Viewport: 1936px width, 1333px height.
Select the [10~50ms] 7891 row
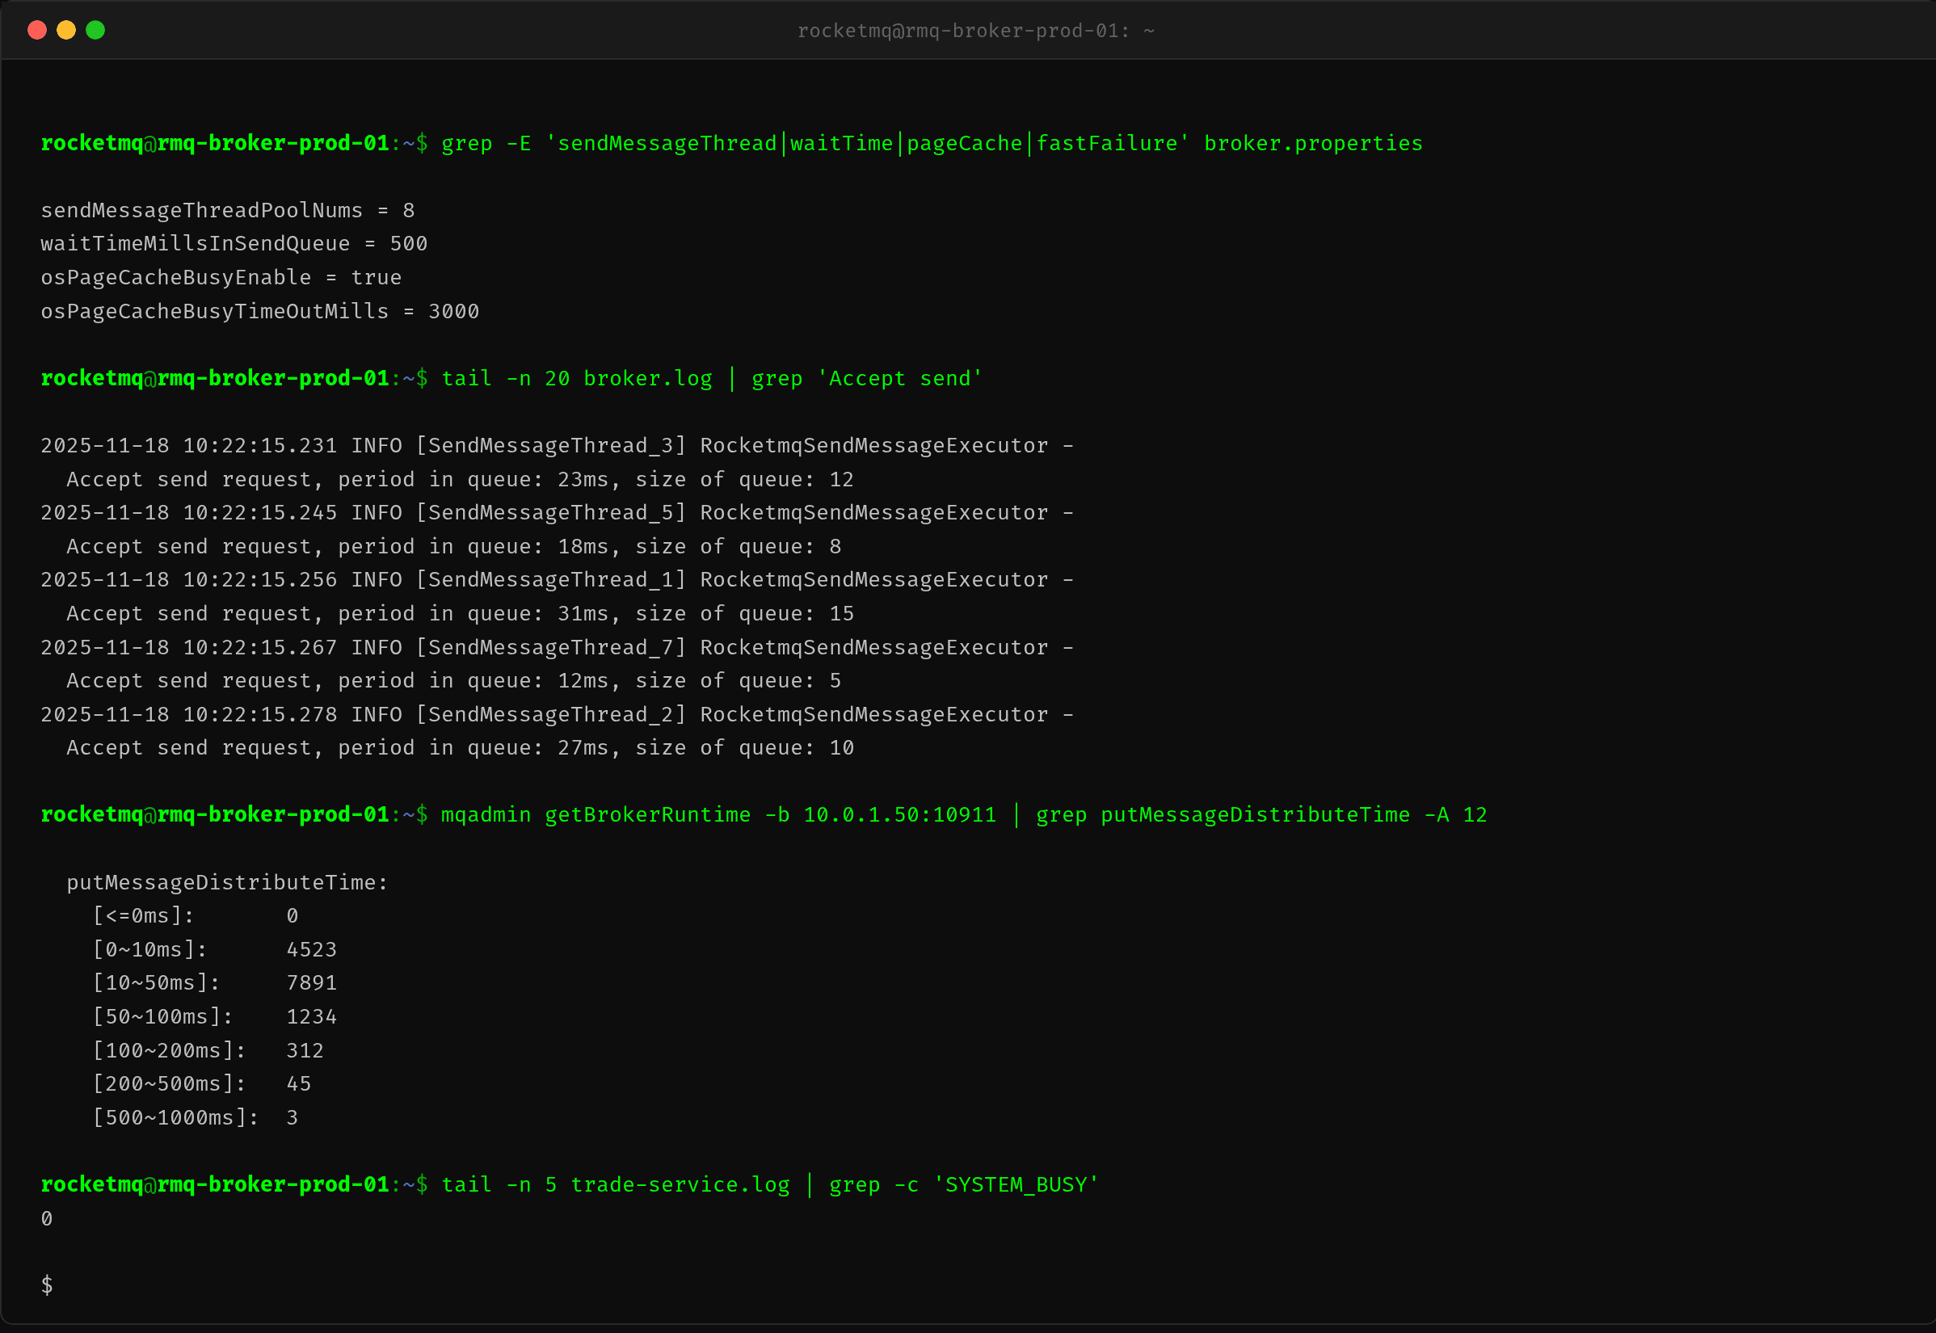pos(215,983)
